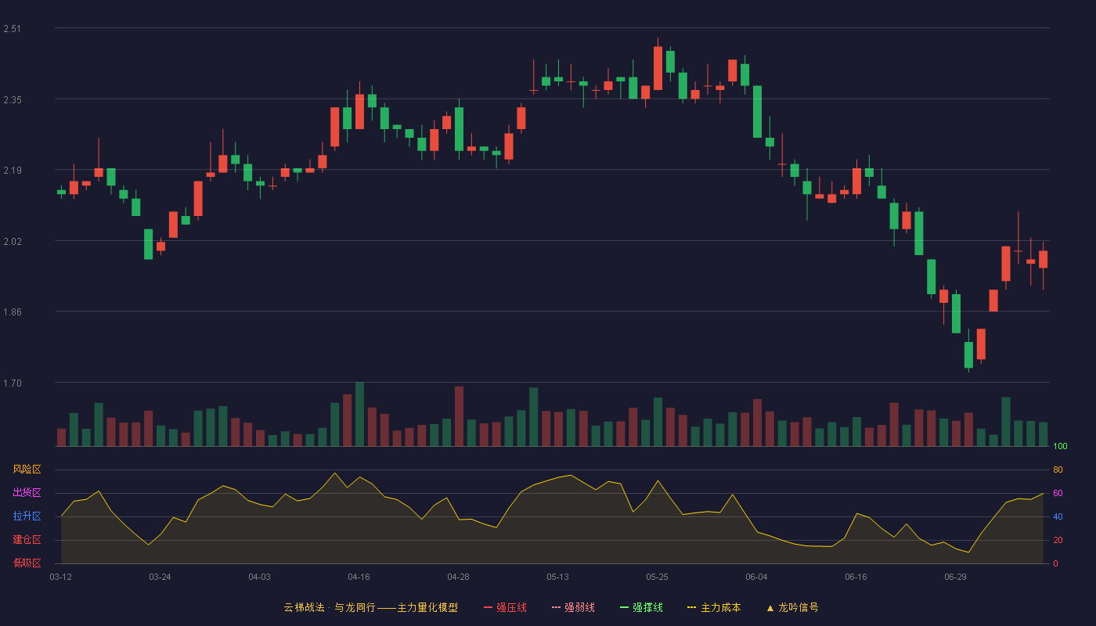
Task: Click the 04-16 date label
Action: [x=359, y=577]
